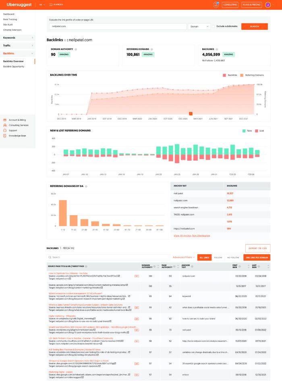
Task: Sort by Domain Authority column arrows
Action: (x=158, y=266)
